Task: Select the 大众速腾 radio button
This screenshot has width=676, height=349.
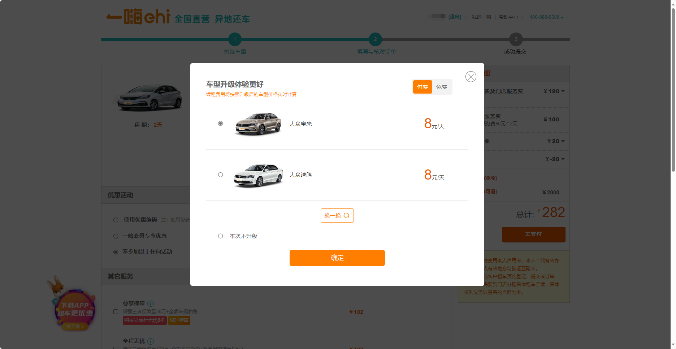Action: click(220, 175)
